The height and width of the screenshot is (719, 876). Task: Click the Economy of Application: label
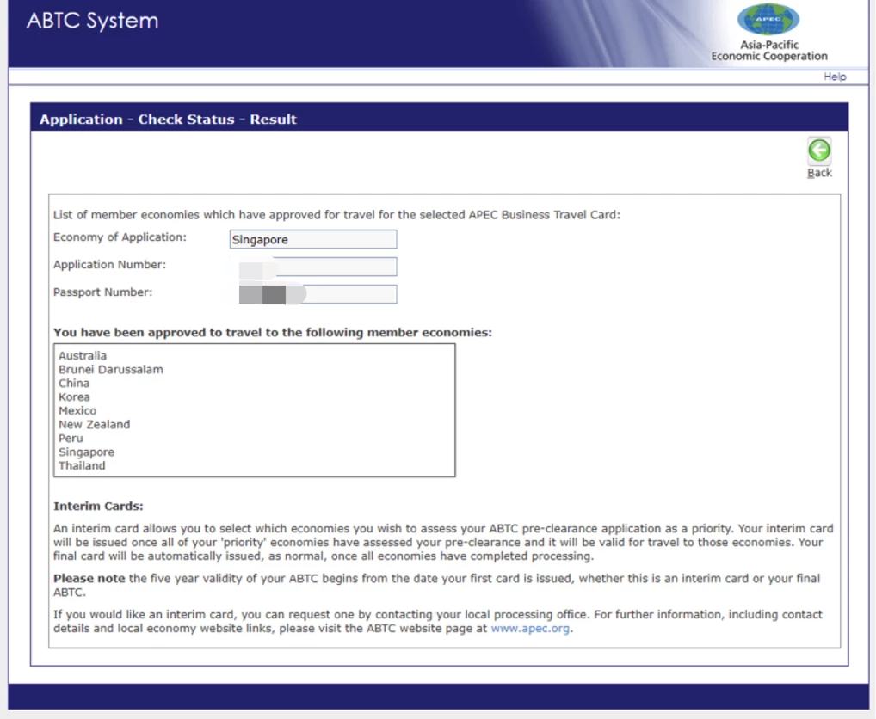(x=120, y=237)
